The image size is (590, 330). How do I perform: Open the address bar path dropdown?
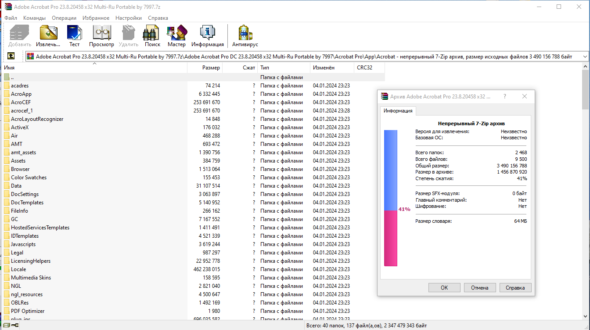pos(585,56)
